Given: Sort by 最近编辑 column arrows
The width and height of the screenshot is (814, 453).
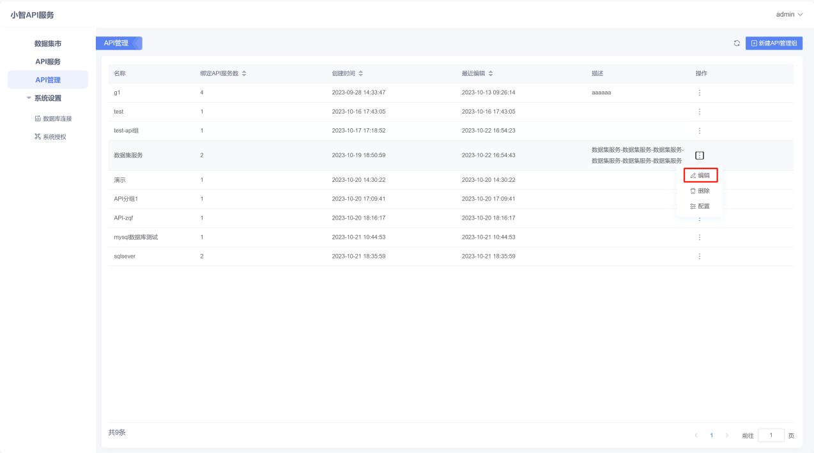Looking at the screenshot, I should point(490,73).
